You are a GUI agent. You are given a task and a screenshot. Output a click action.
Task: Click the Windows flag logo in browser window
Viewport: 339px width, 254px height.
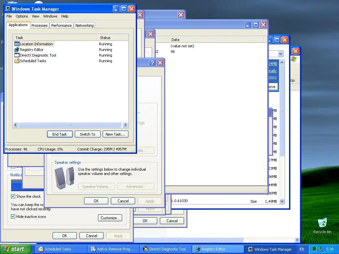tap(294, 59)
